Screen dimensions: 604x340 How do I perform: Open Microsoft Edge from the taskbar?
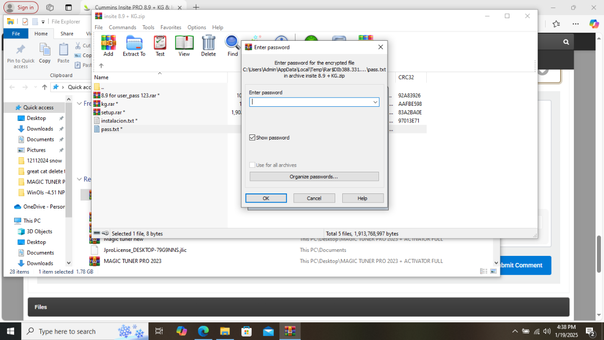coord(203,331)
